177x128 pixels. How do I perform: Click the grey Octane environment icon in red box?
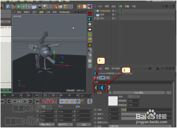tap(97, 88)
